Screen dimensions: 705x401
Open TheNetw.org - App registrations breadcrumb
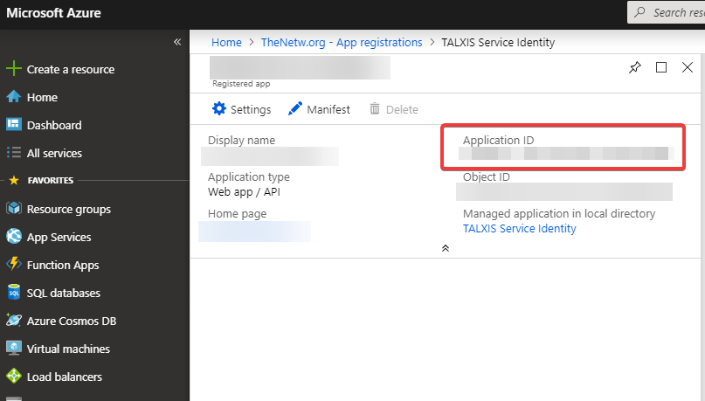click(342, 42)
